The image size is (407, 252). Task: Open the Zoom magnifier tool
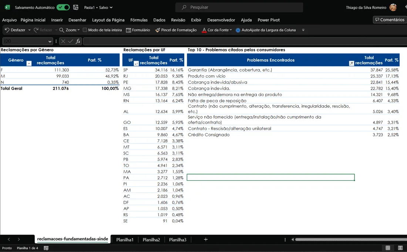(61, 30)
